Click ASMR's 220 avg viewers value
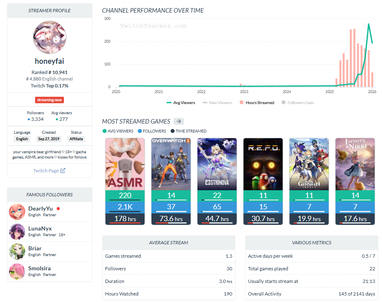The image size is (382, 302). [125, 196]
